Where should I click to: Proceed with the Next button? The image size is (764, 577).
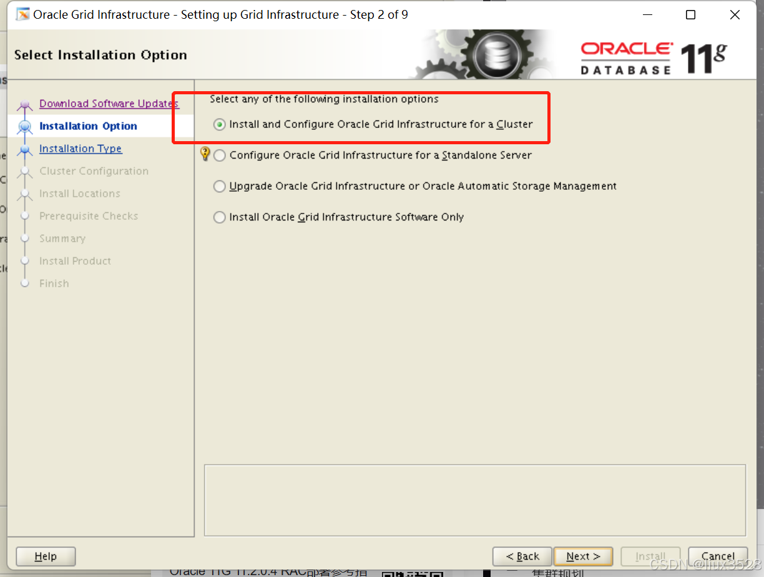[583, 556]
